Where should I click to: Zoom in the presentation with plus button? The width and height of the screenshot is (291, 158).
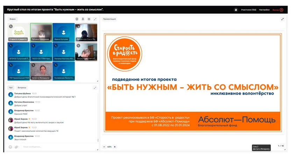point(115,147)
